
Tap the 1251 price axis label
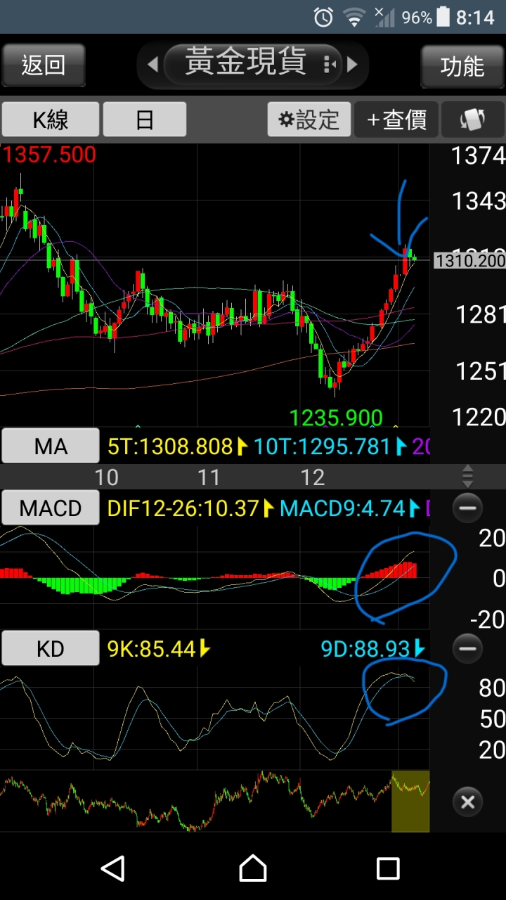pos(480,371)
